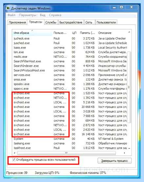
Task: Click the vertical scrollbar up arrow
Action: pyautogui.click(x=129, y=32)
